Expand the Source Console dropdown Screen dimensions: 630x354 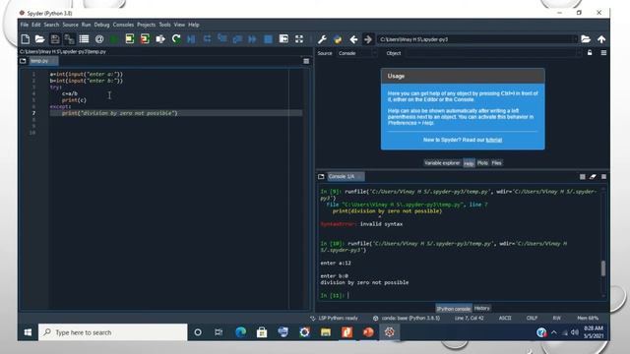374,53
